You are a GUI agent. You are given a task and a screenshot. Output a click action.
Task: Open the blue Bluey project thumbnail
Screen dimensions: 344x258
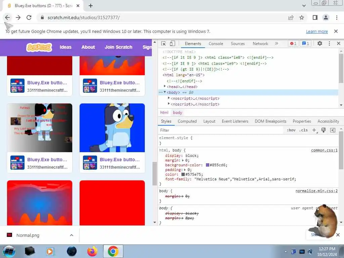(112, 128)
